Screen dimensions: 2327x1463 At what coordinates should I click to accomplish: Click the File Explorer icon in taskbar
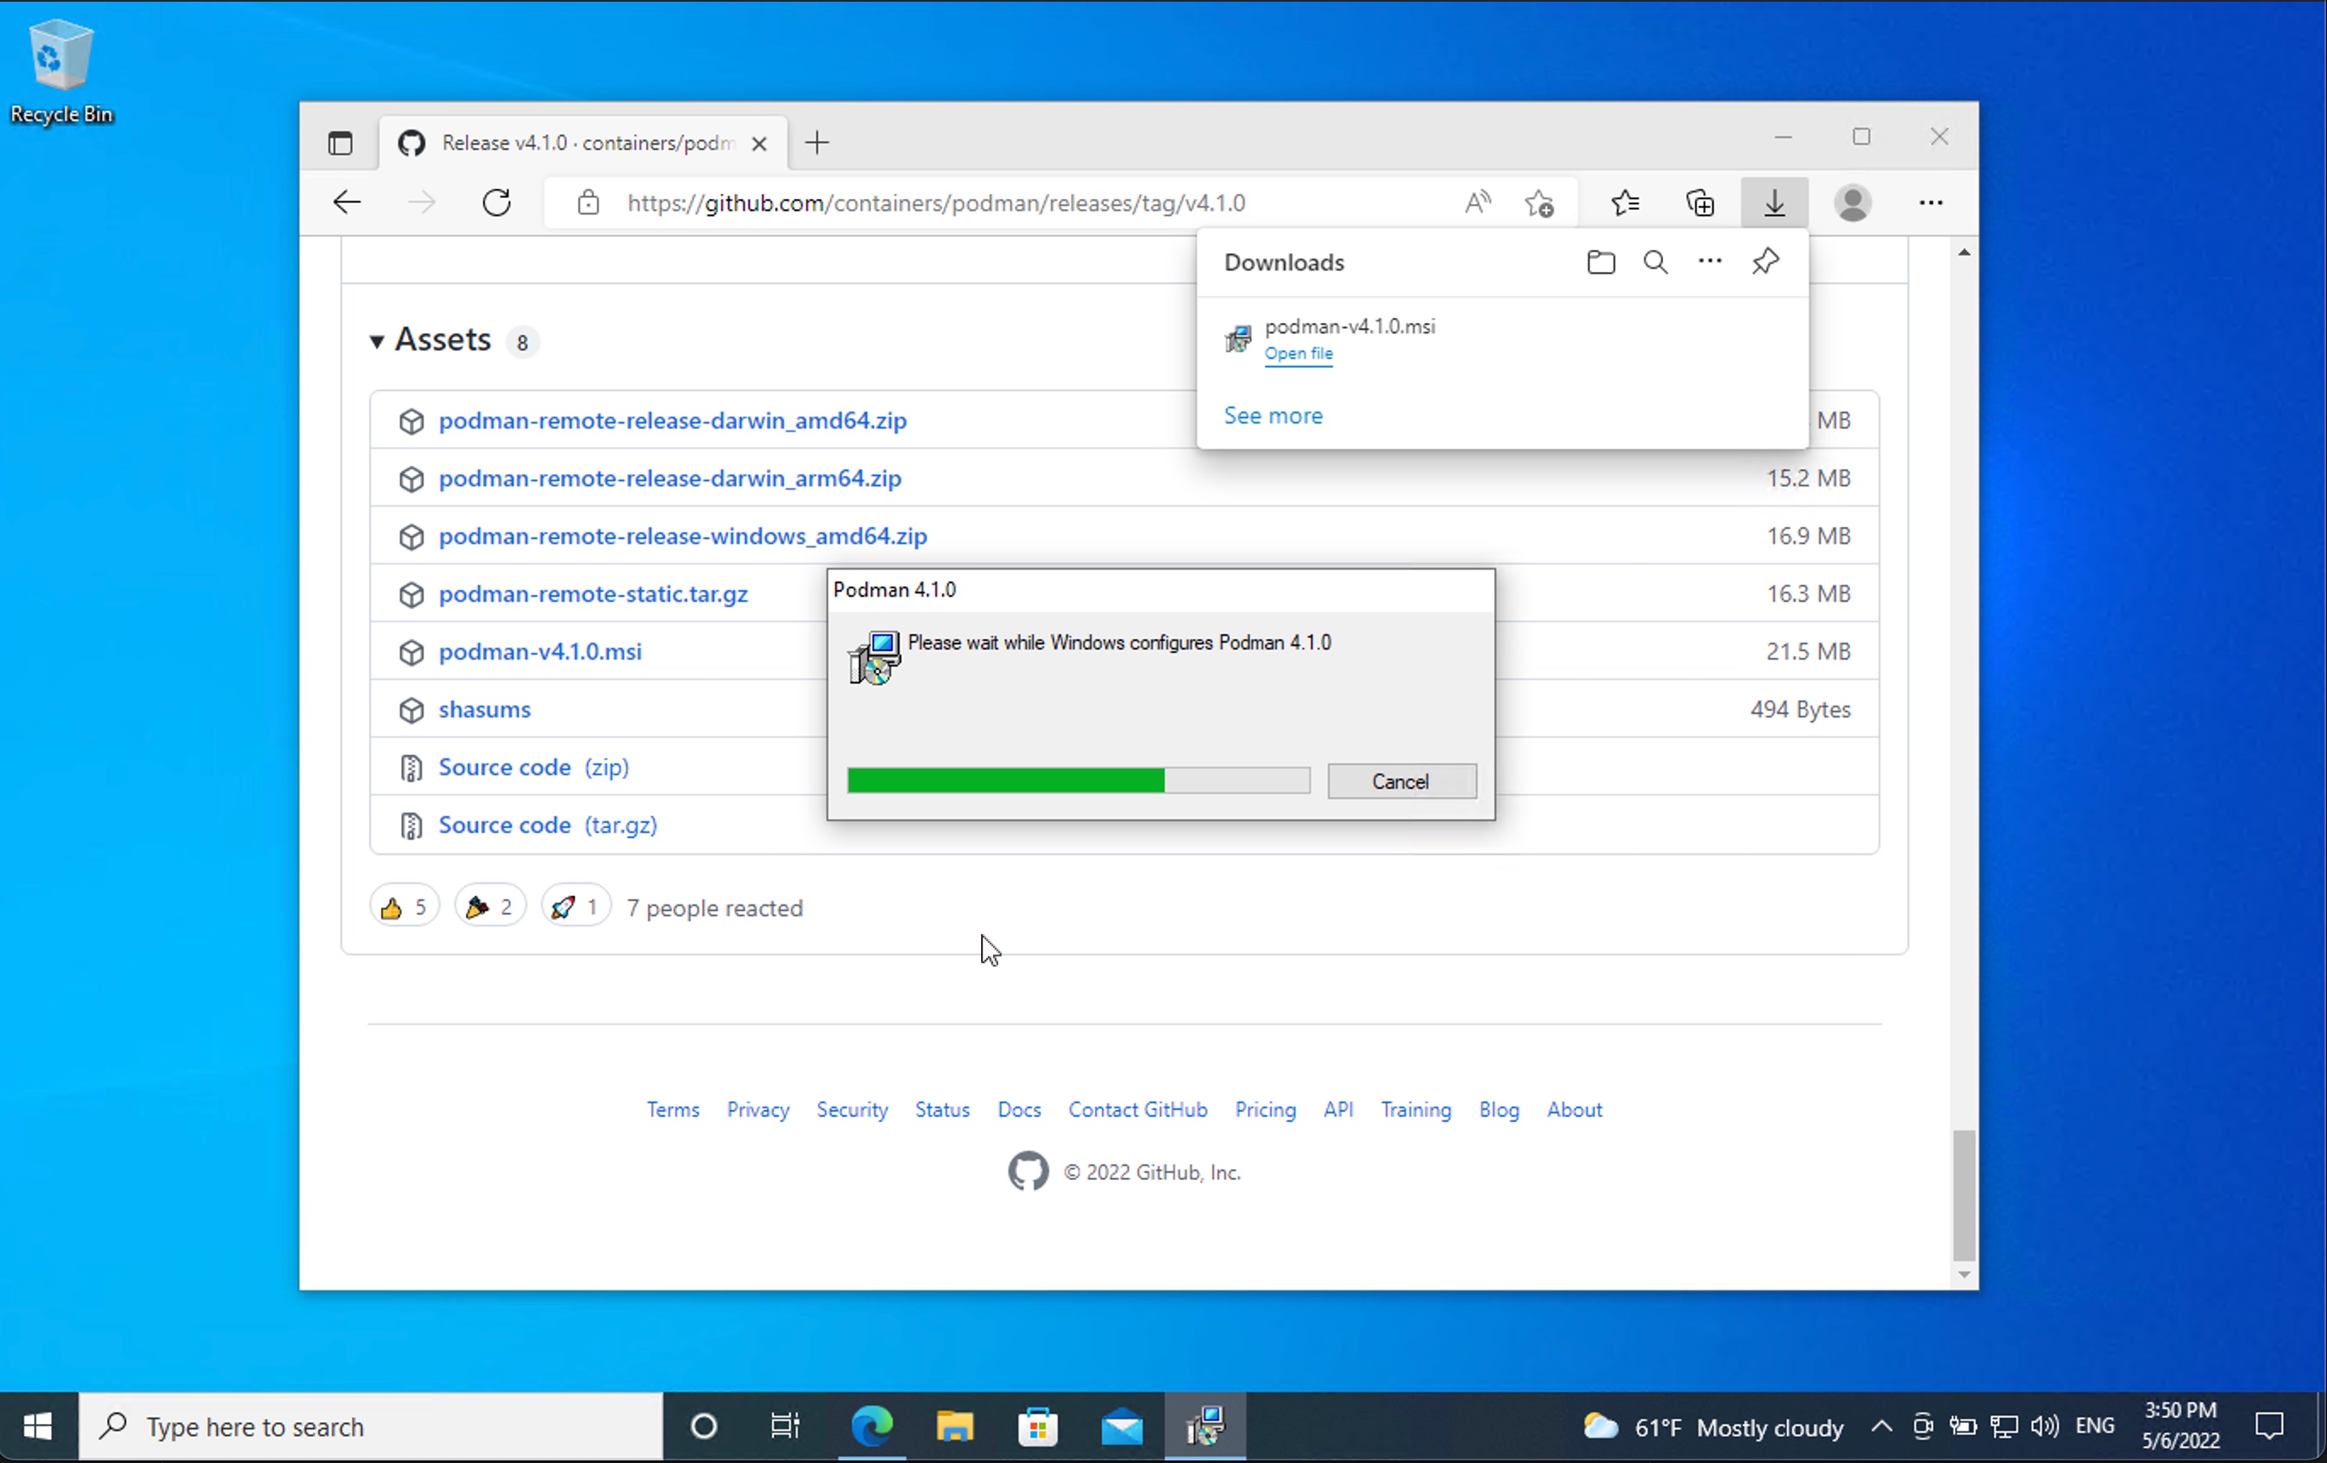[956, 1426]
